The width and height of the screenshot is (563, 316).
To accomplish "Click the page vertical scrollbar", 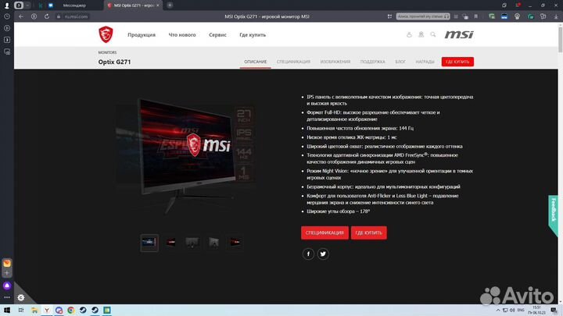I will (x=560, y=40).
